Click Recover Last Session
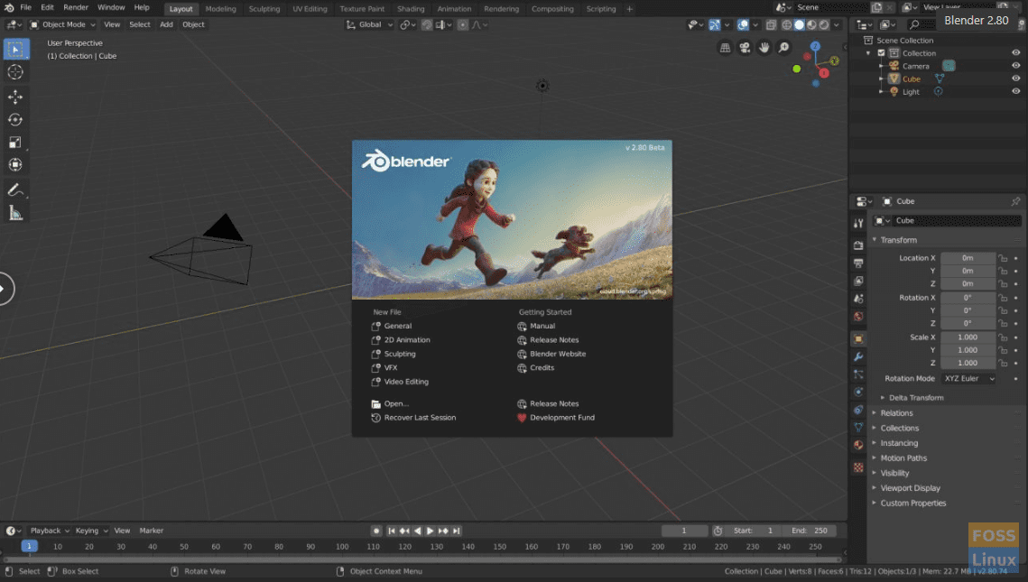 (413, 418)
